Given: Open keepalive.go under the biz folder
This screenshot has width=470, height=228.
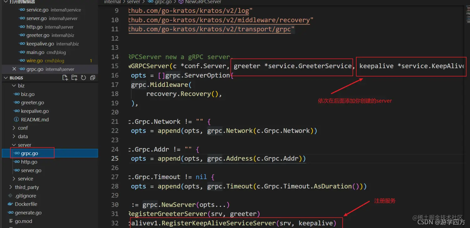Looking at the screenshot, I should (50, 111).
